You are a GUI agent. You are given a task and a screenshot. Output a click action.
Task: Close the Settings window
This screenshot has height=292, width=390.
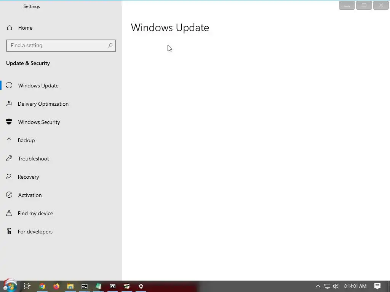[x=381, y=5]
